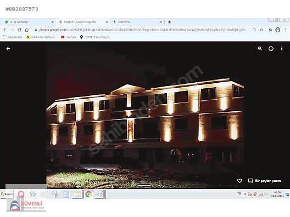Open the Sahibinden bookmark

coord(41,37)
